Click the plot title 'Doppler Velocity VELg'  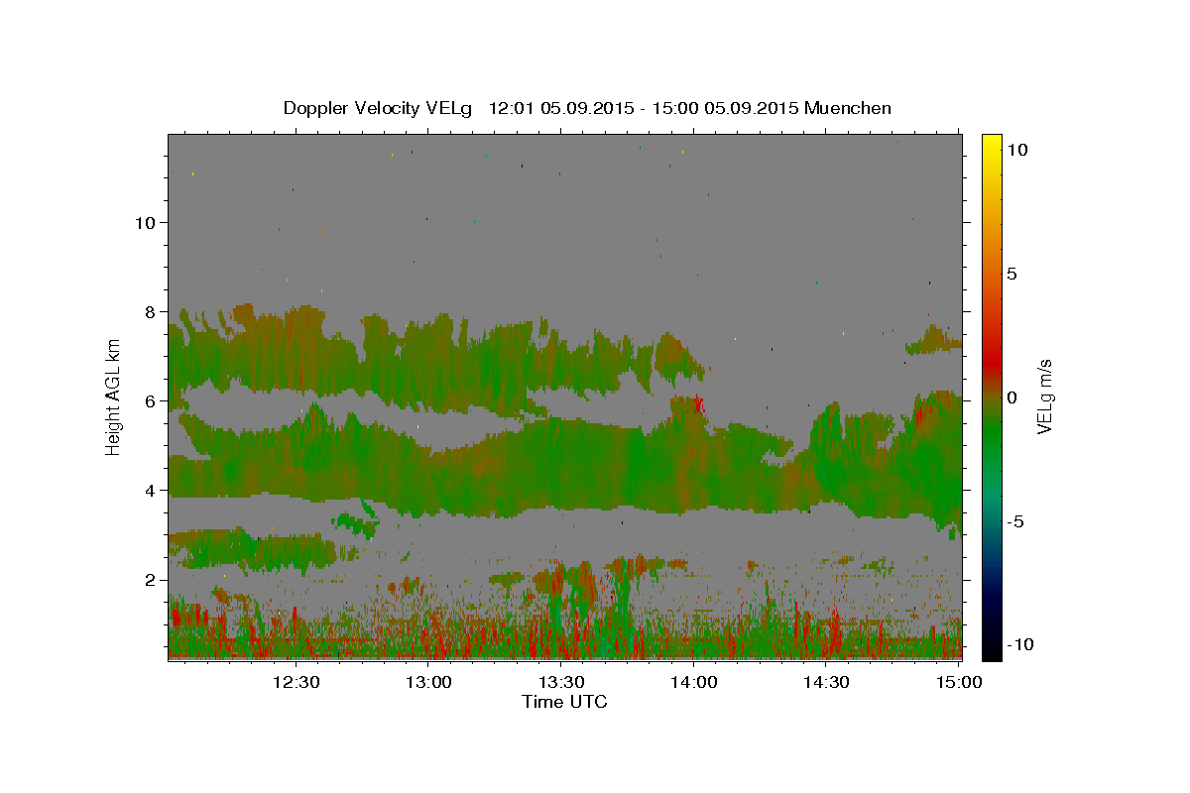[x=379, y=108]
